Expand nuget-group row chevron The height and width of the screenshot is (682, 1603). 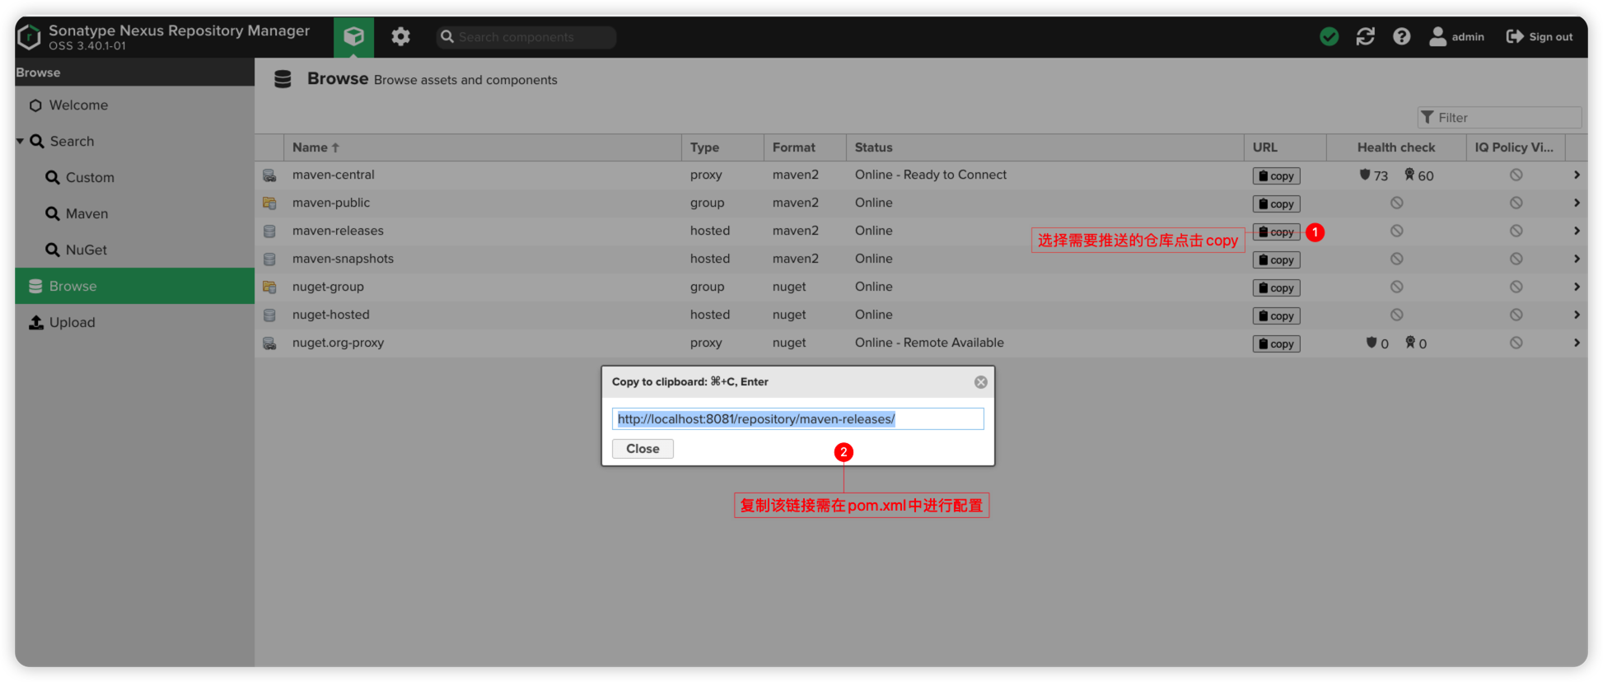click(1576, 287)
